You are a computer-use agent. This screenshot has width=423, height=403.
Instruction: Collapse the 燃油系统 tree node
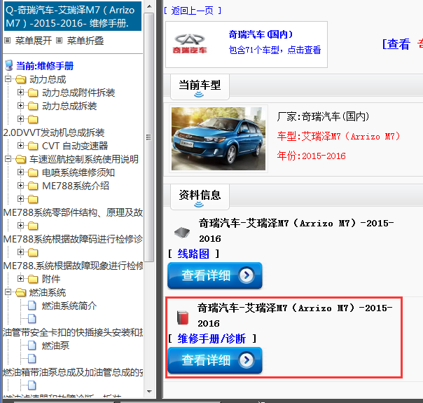coord(8,292)
